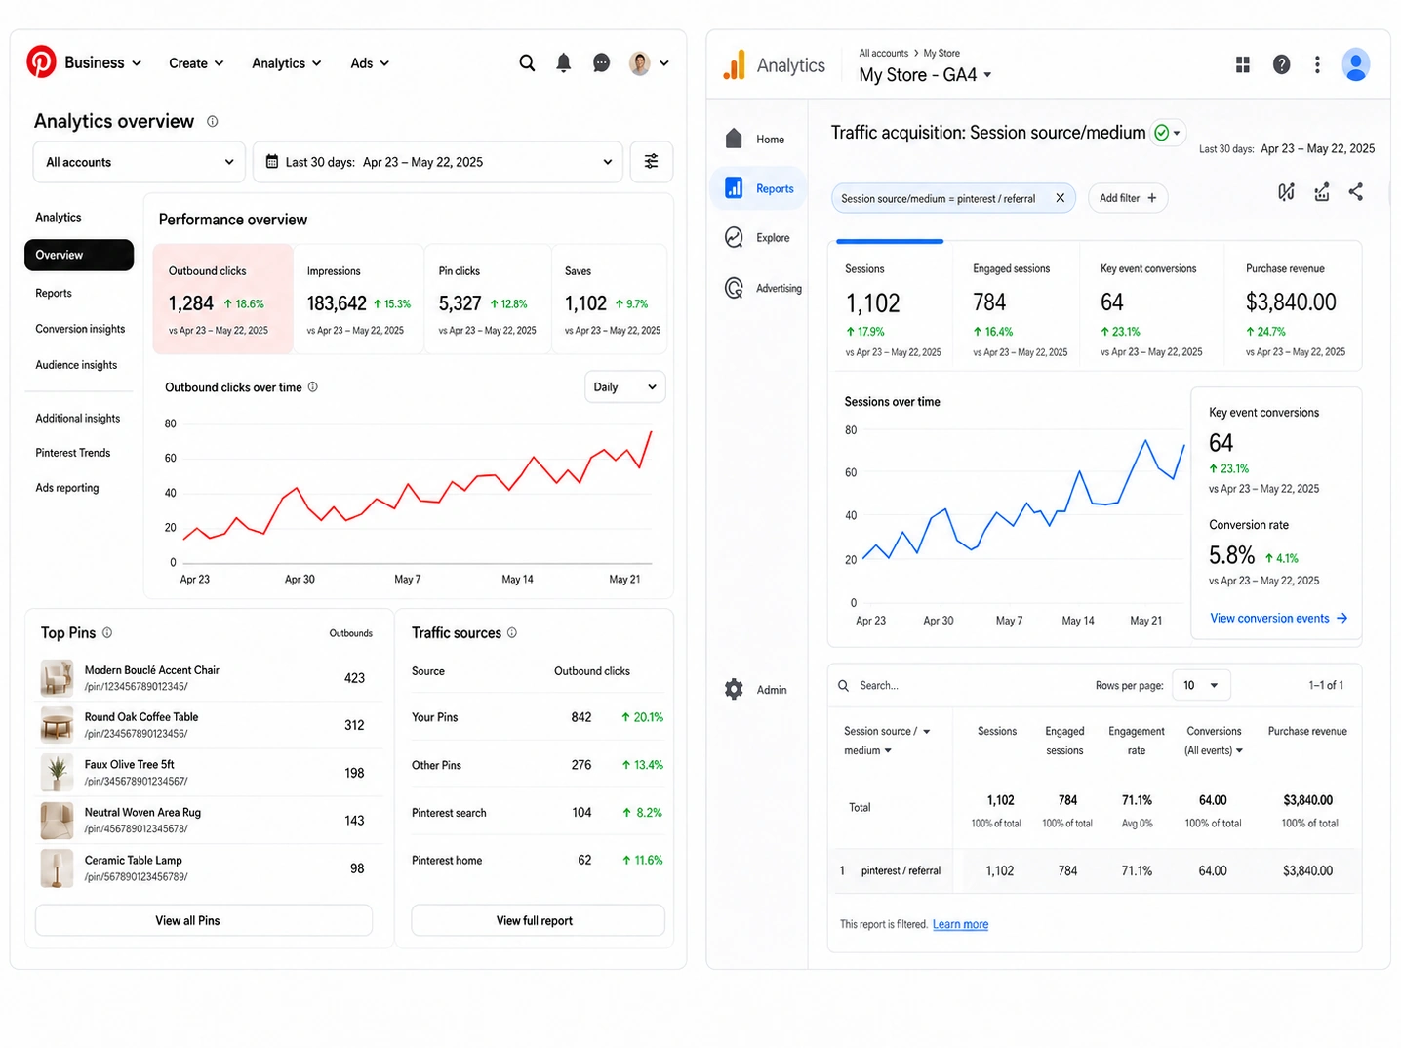Open My Store - GA4 property selector
Image resolution: width=1401 pixels, height=1048 pixels.
(x=926, y=75)
